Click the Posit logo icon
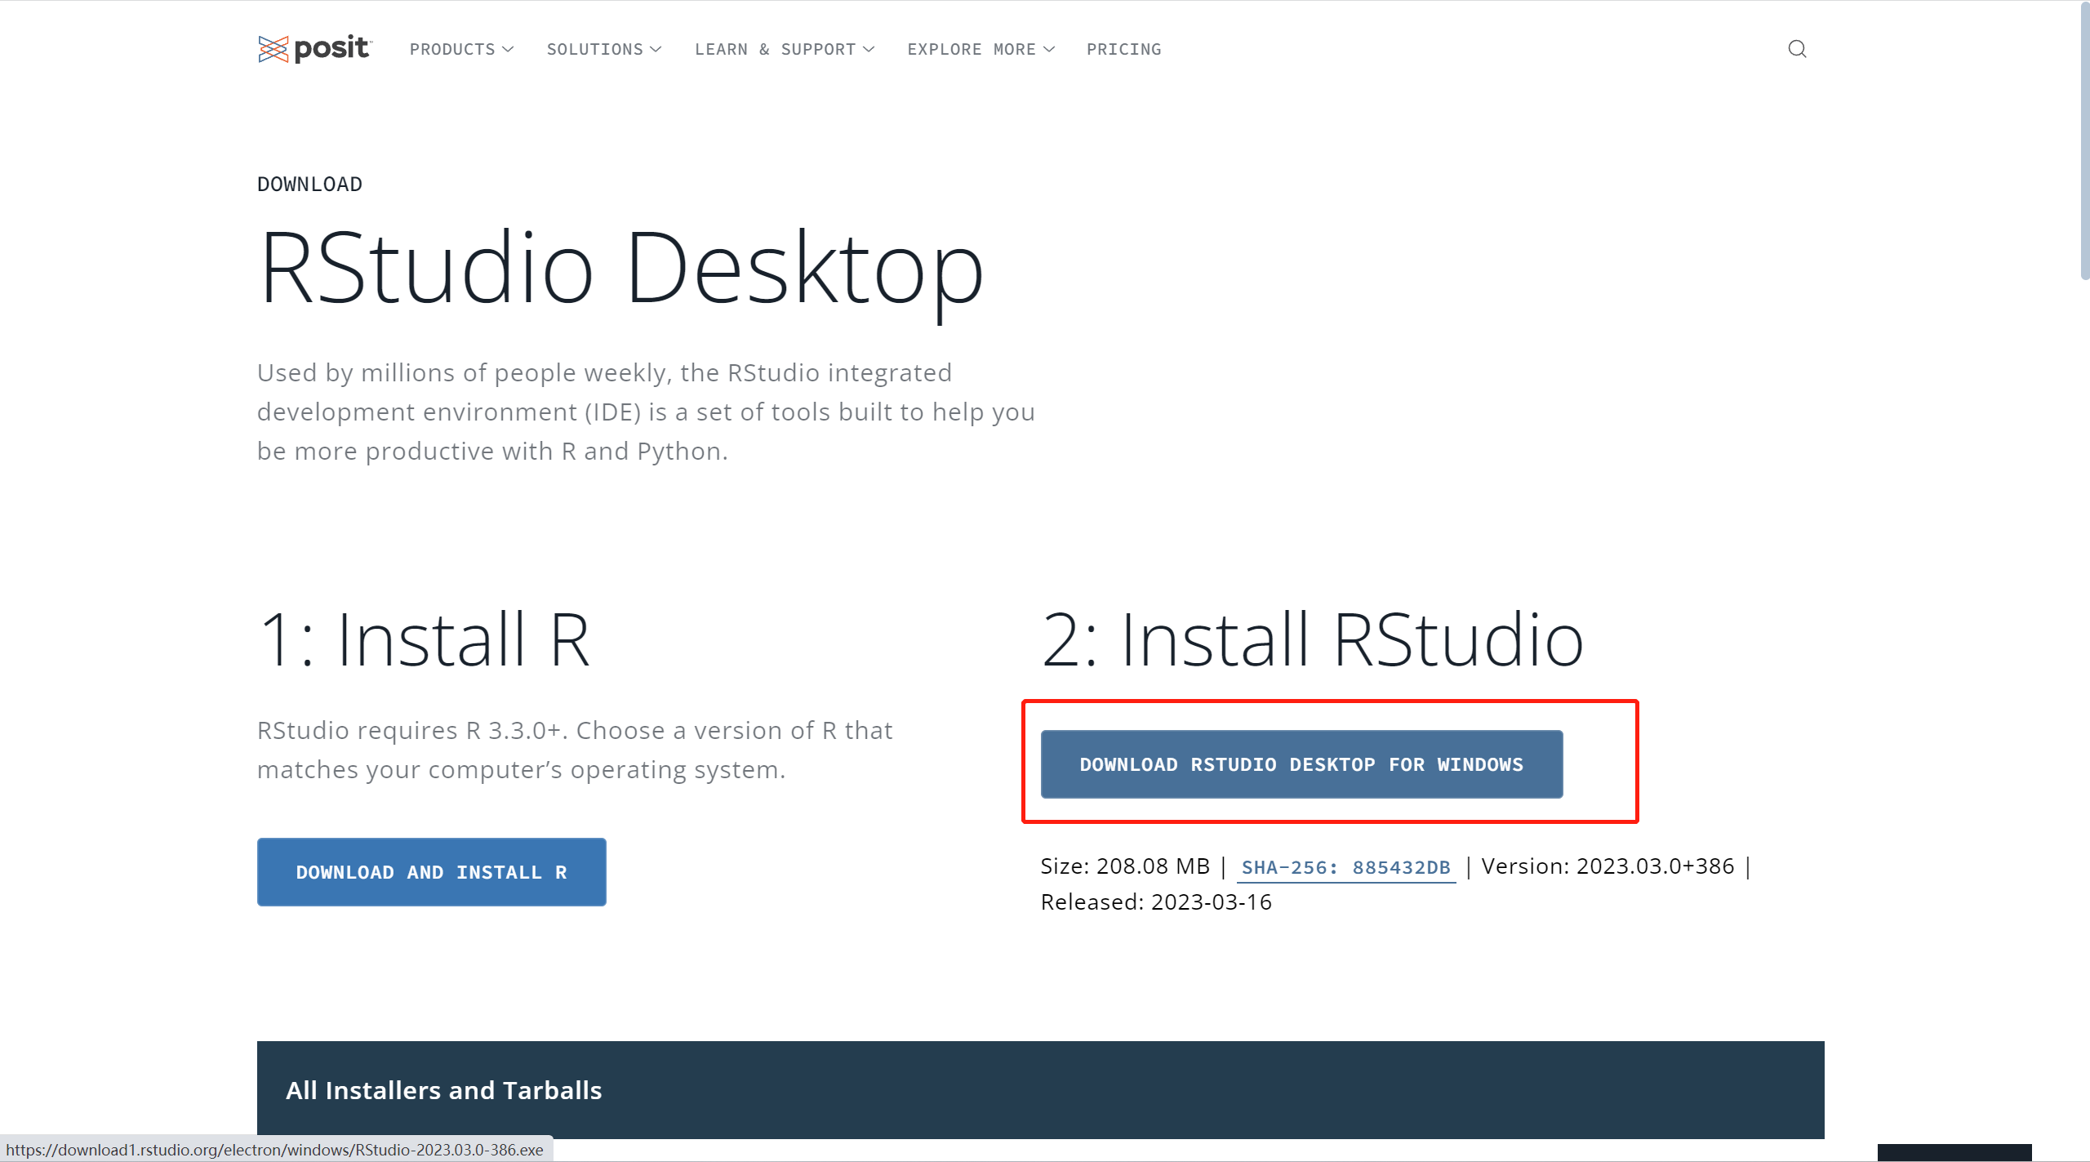 click(274, 49)
